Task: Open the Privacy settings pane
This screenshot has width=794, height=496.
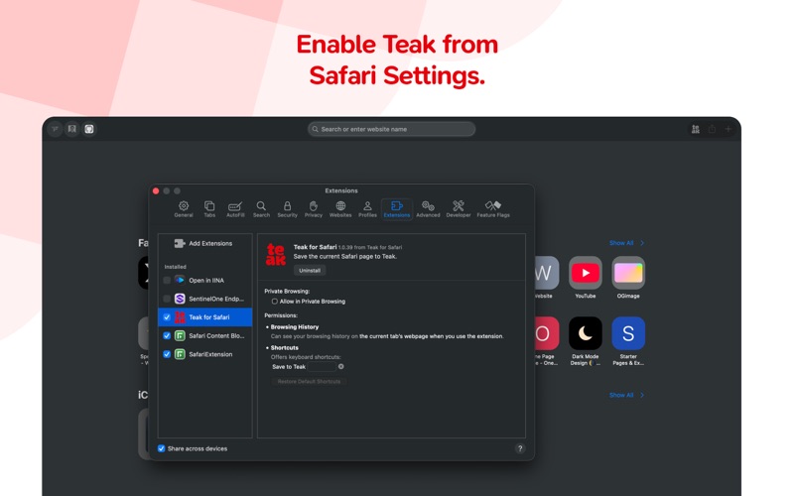Action: pyautogui.click(x=314, y=209)
